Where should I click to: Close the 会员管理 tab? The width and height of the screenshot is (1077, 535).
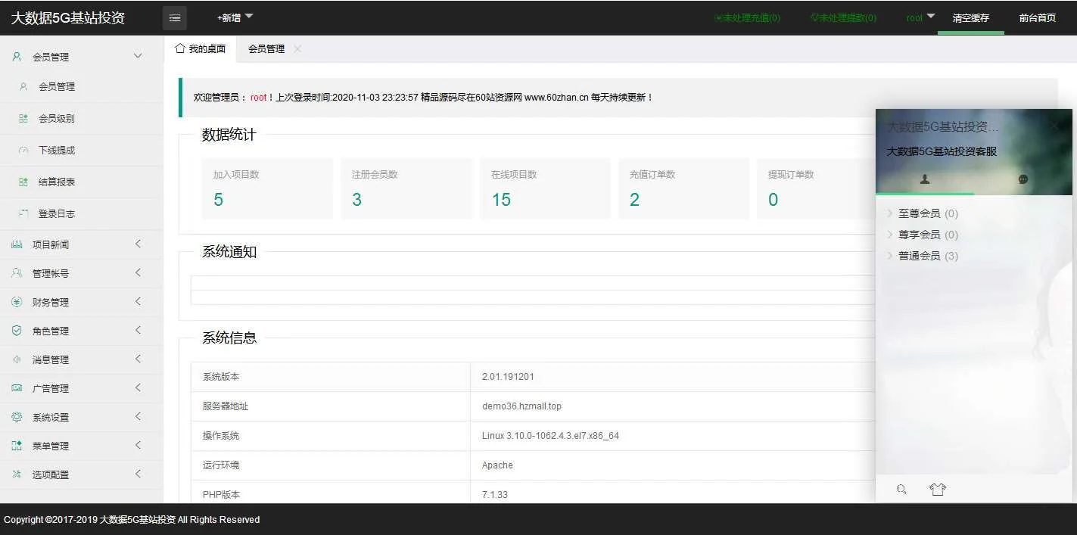[x=297, y=49]
